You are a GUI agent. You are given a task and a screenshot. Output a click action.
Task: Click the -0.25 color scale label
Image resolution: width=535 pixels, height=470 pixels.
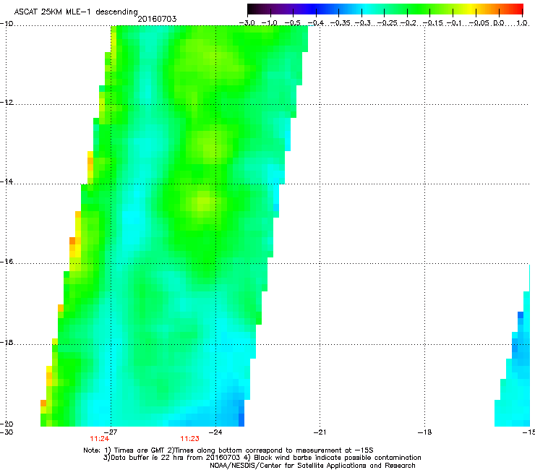(x=388, y=23)
